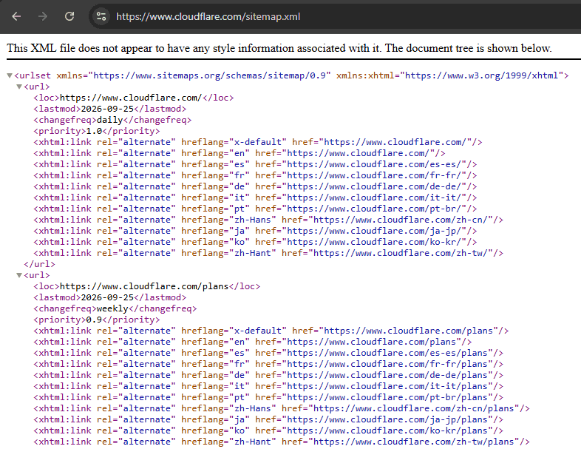Click href value https://www.cloudflare.com/fr-fr/
The image size is (581, 449).
point(374,176)
